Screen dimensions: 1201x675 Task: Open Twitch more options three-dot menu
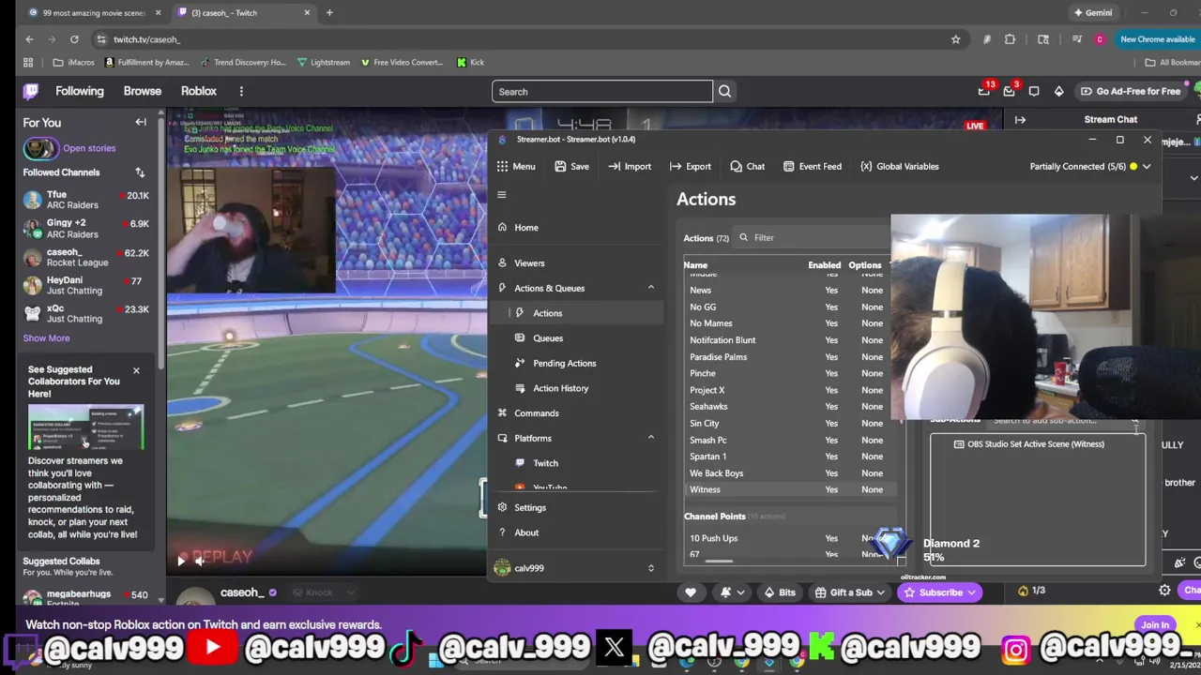tap(241, 91)
